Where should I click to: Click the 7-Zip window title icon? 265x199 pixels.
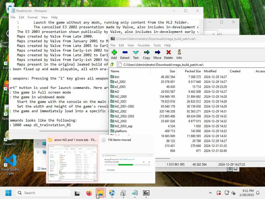[x=113, y=39]
